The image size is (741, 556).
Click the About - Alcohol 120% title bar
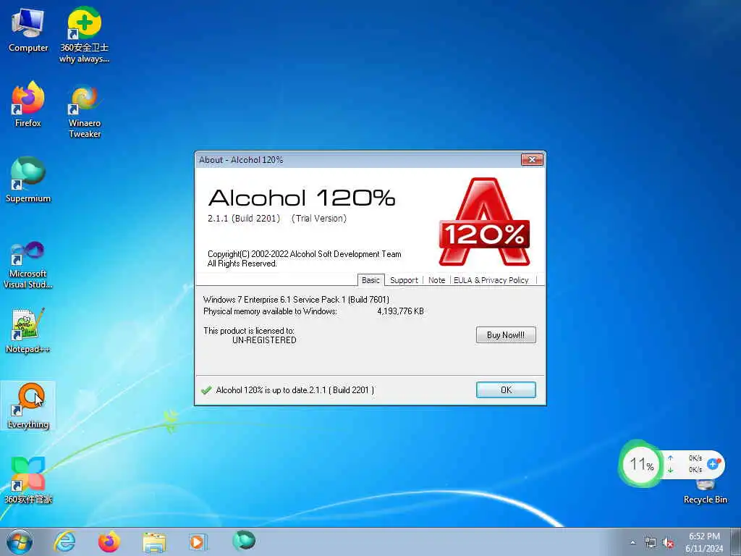(x=359, y=160)
